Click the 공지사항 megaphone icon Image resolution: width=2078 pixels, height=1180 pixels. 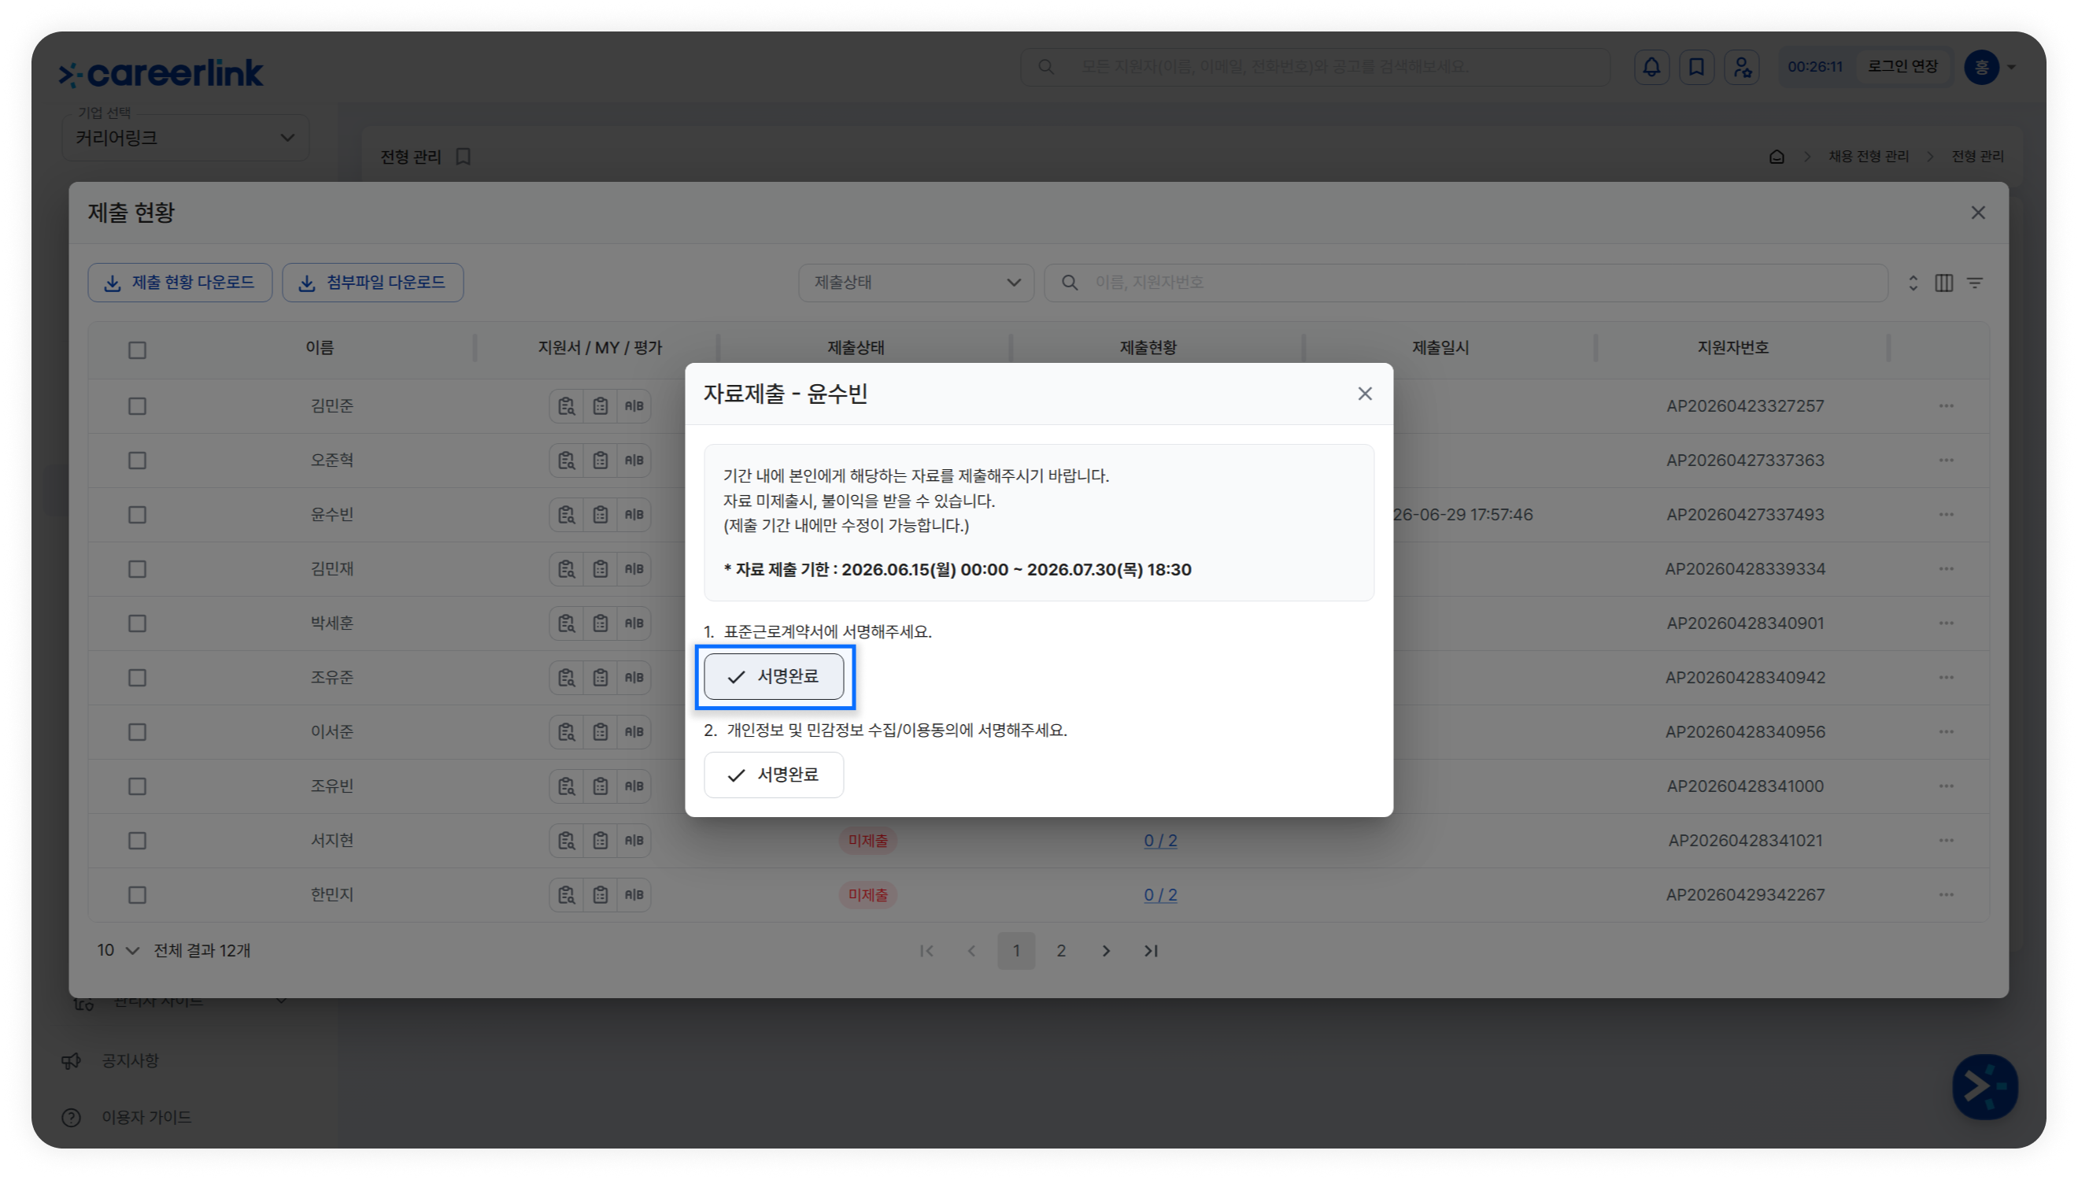tap(72, 1061)
